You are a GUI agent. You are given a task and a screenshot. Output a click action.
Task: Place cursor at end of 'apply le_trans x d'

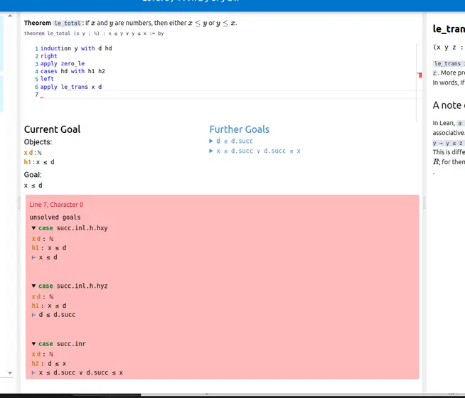[x=102, y=87]
